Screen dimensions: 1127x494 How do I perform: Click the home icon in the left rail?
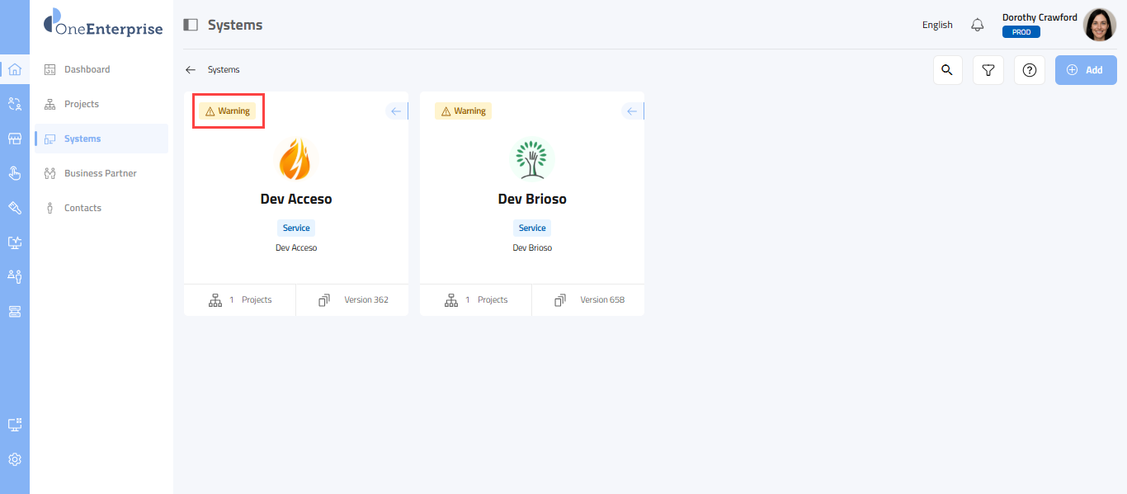pos(14,69)
